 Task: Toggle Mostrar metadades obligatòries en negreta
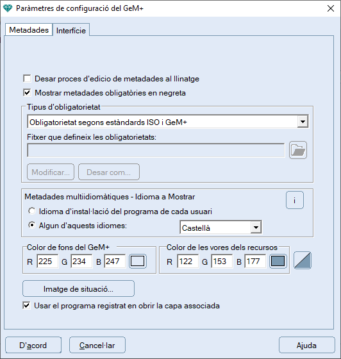(x=27, y=93)
